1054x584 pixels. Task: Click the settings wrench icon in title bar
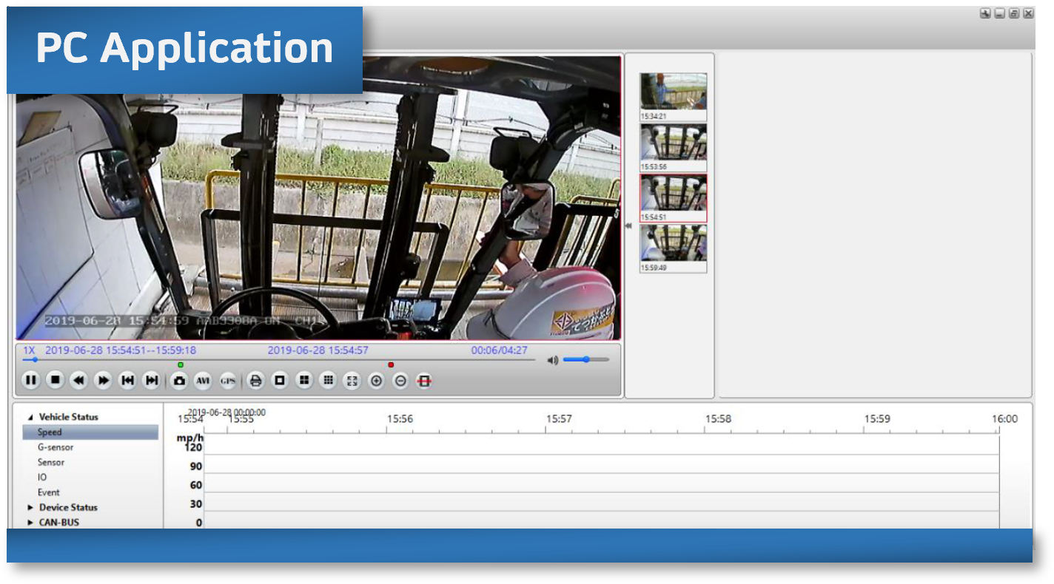[x=985, y=13]
